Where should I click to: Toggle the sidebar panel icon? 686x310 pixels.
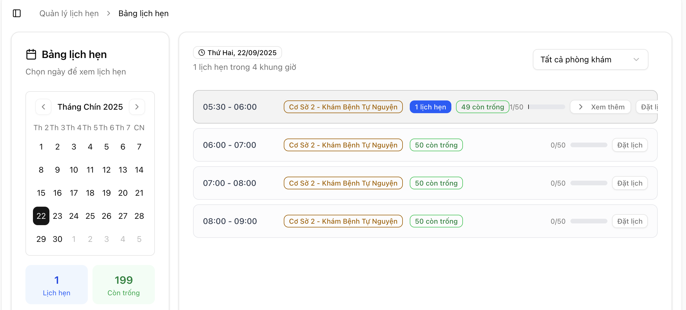pyautogui.click(x=17, y=13)
